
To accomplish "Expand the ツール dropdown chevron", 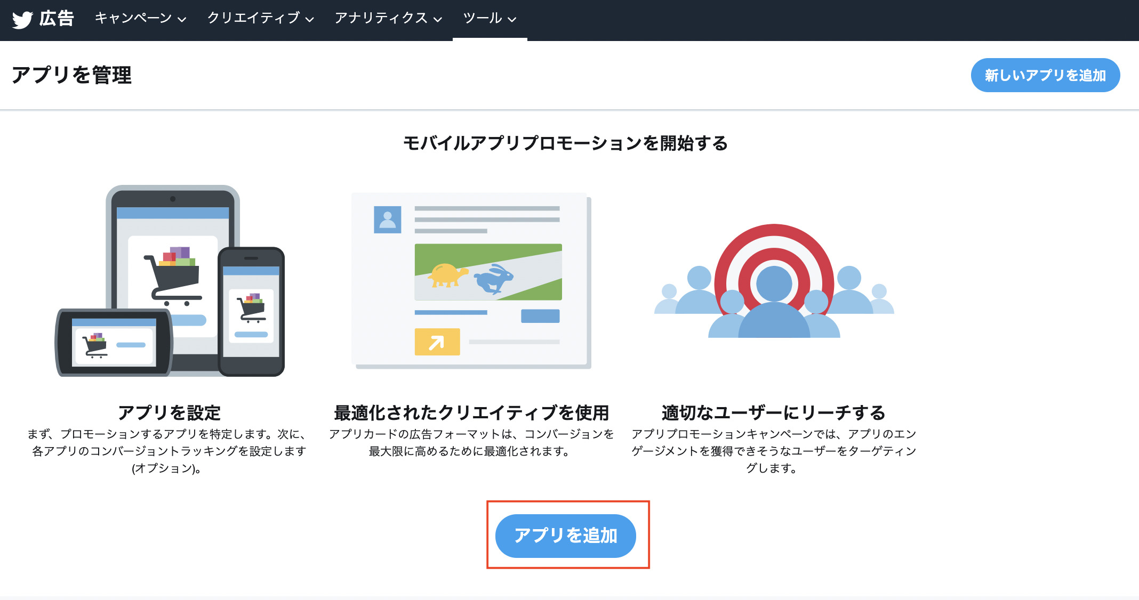I will pos(512,20).
